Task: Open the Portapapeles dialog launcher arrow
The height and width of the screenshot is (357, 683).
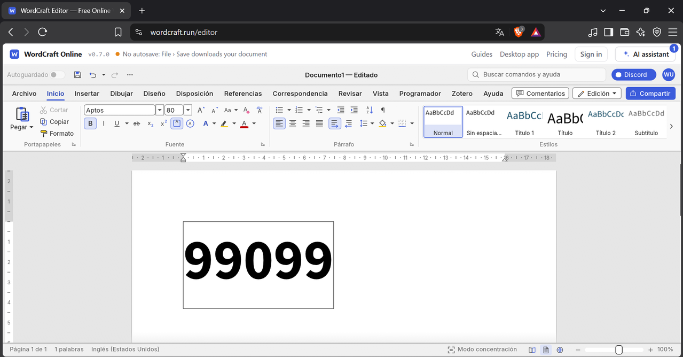Action: (74, 145)
